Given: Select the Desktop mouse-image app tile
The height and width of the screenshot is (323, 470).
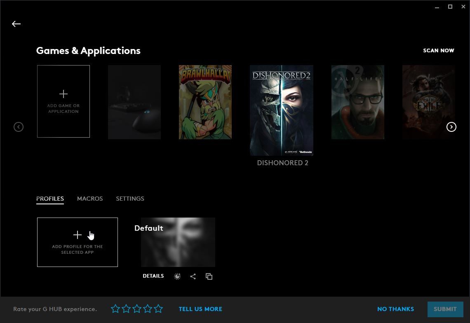Looking at the screenshot, I should (x=134, y=102).
